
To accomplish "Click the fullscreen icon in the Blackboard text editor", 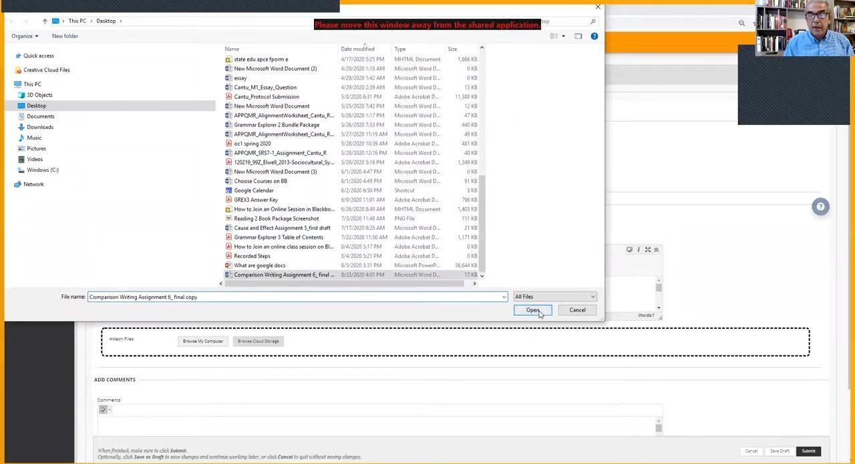I will pos(647,250).
